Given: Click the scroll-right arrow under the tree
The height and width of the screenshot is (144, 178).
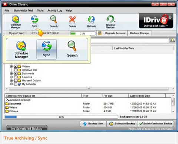Looking at the screenshot, I should click(173, 88).
